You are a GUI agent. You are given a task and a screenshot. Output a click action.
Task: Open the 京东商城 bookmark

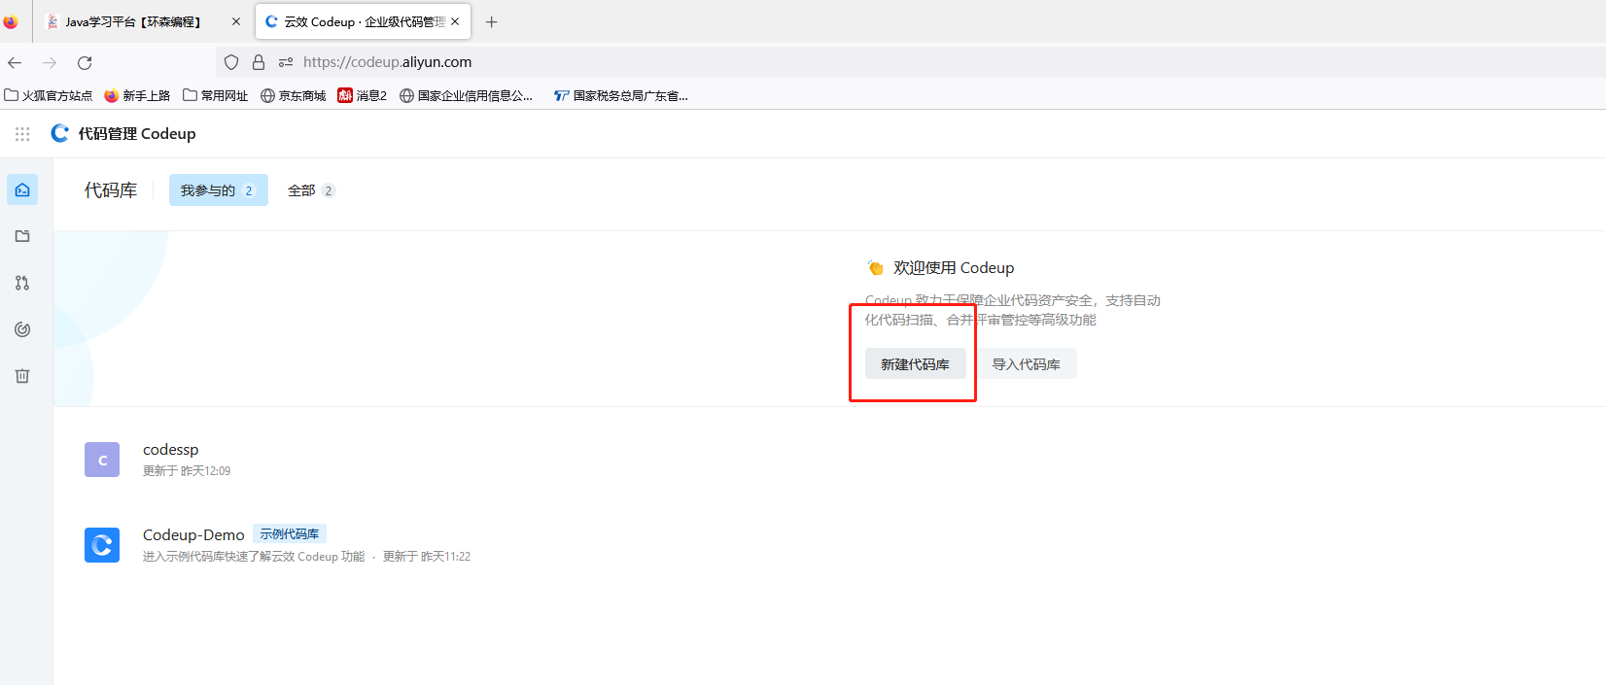click(294, 95)
